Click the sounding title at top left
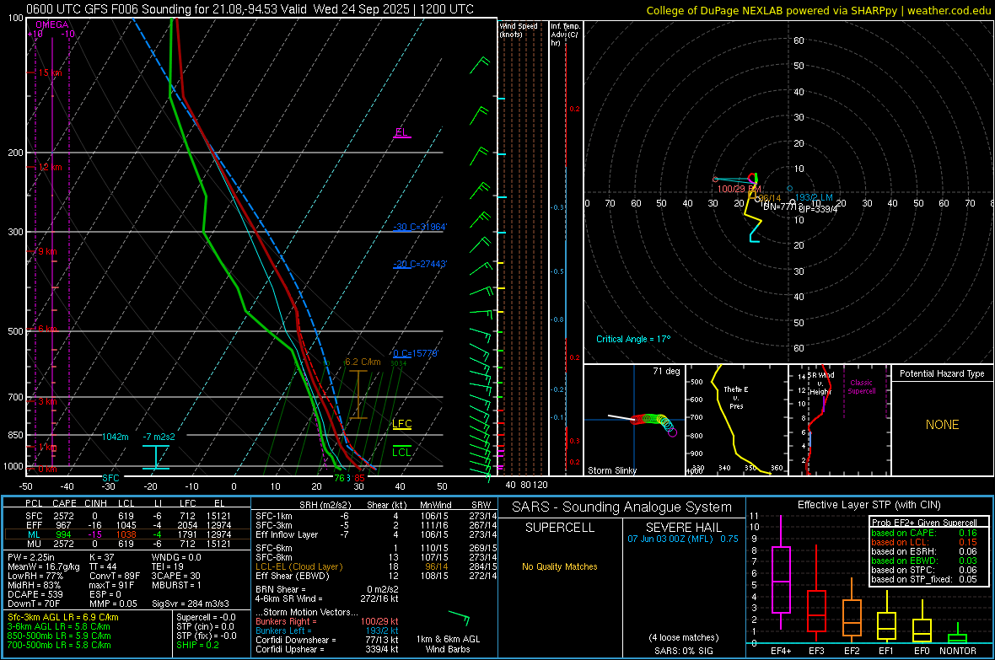Screen dimensions: 995x660 pyautogui.click(x=250, y=9)
